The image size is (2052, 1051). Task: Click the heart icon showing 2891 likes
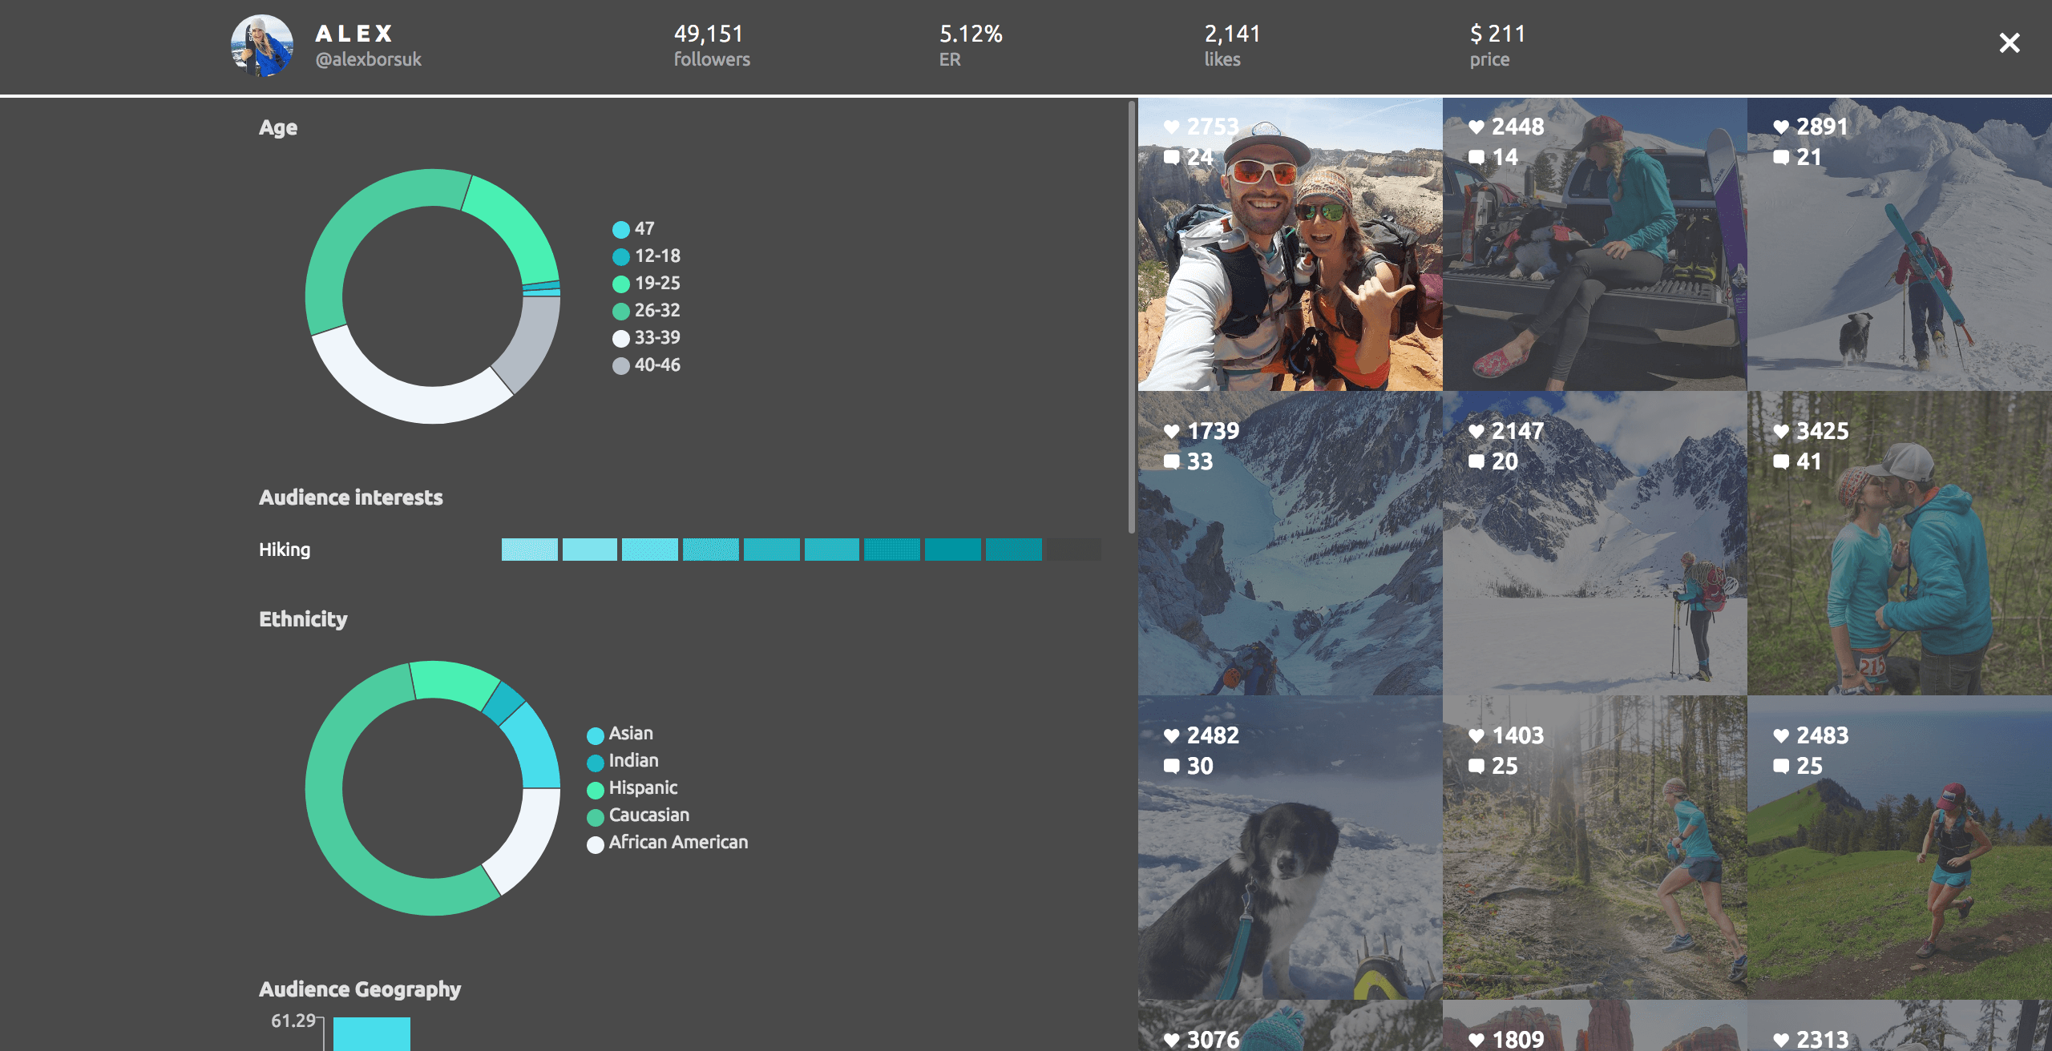1780,127
